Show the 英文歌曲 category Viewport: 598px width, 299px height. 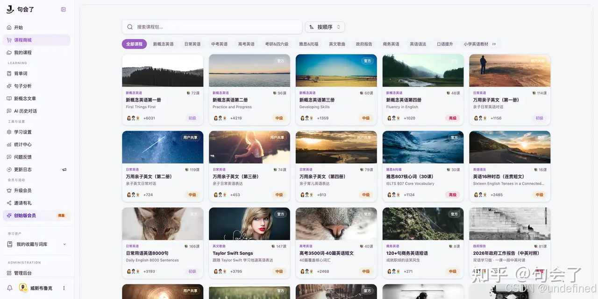pyautogui.click(x=337, y=44)
